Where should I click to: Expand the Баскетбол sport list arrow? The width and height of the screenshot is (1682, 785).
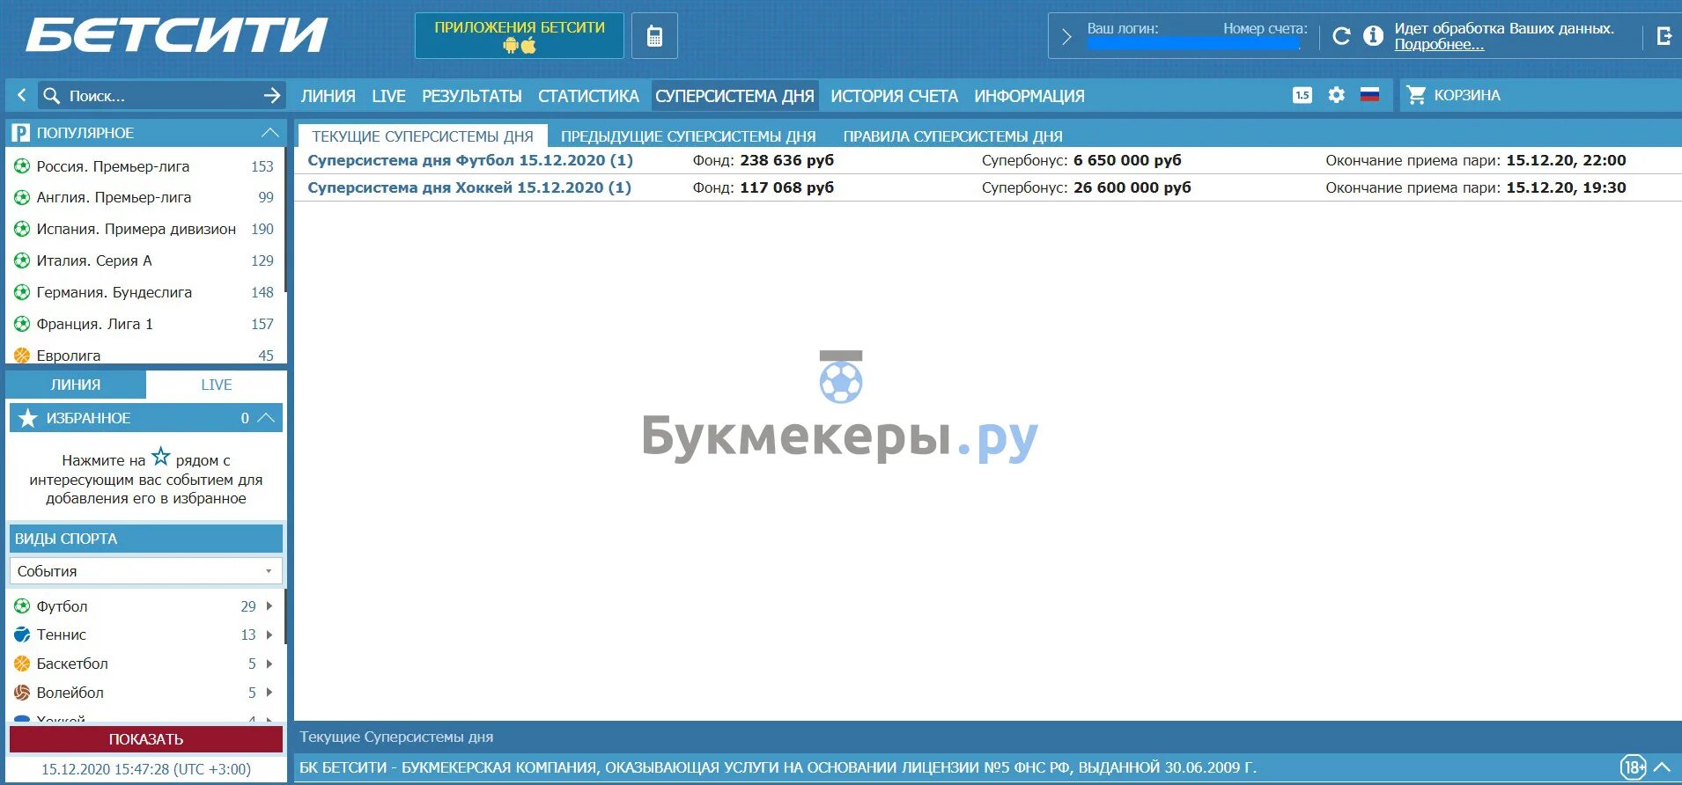point(269,664)
